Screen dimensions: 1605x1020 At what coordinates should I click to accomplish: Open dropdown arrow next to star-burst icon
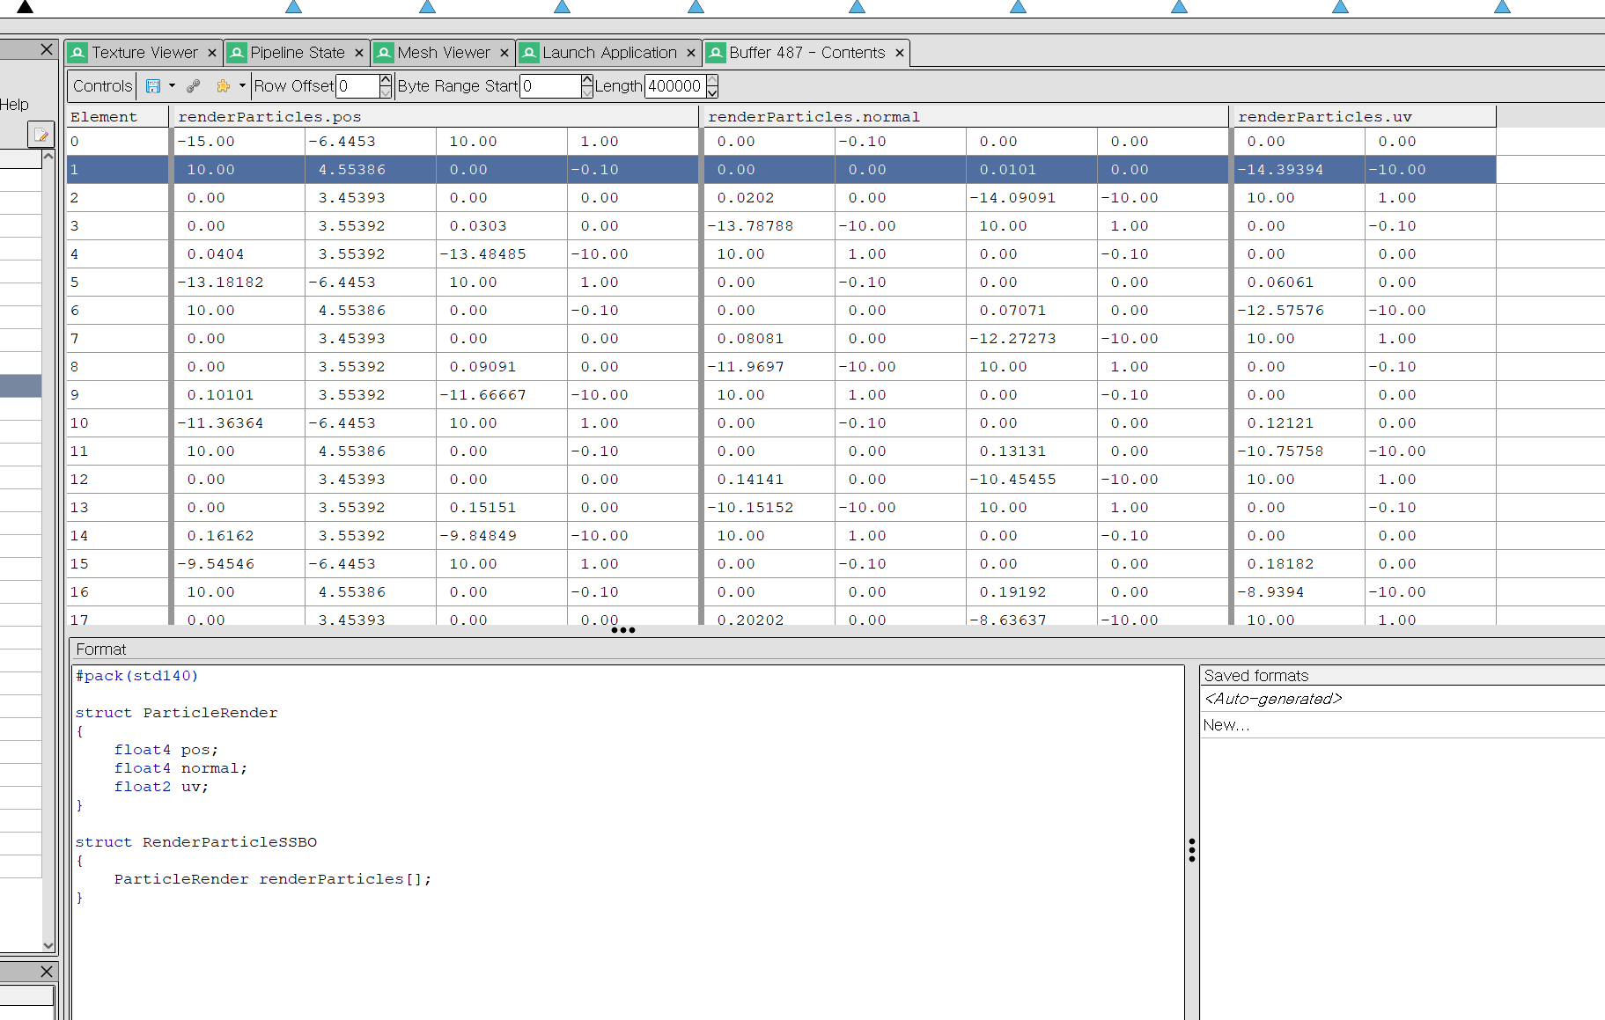coord(242,85)
